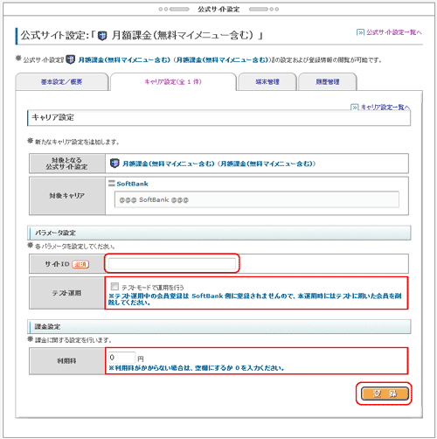Open the 履歴管理 tab
Viewport: 437px width, 439px height.
point(328,82)
